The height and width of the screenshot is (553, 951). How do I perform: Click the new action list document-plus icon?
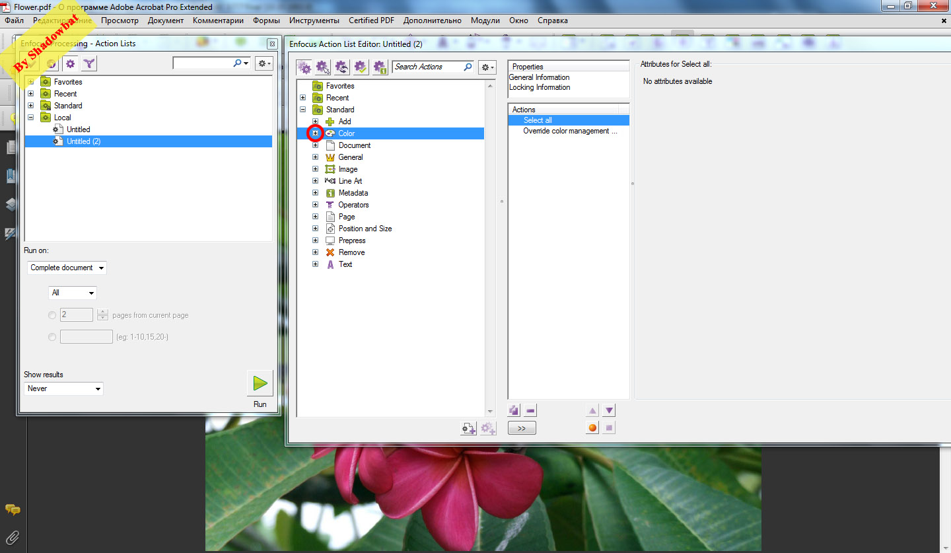click(x=468, y=429)
